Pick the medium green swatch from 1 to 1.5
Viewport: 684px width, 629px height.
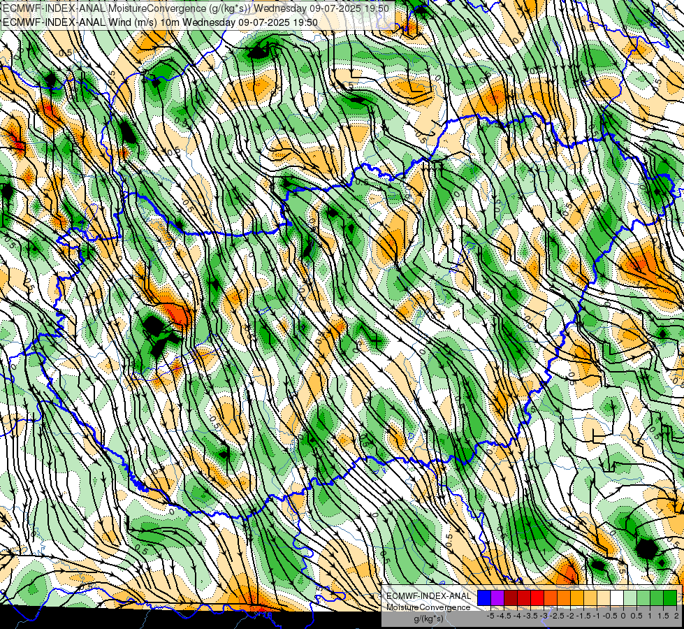[x=657, y=598]
